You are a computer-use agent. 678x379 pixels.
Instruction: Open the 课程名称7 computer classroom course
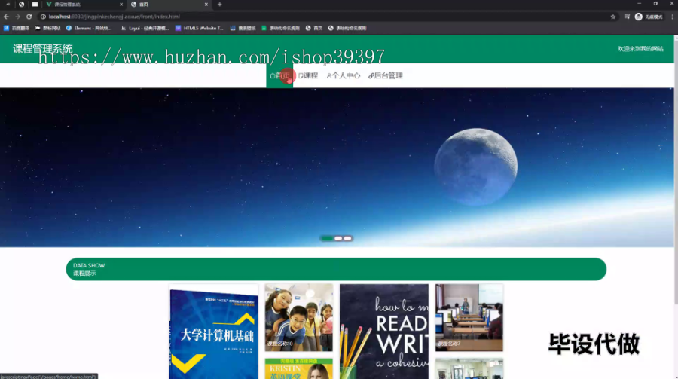[x=469, y=317]
